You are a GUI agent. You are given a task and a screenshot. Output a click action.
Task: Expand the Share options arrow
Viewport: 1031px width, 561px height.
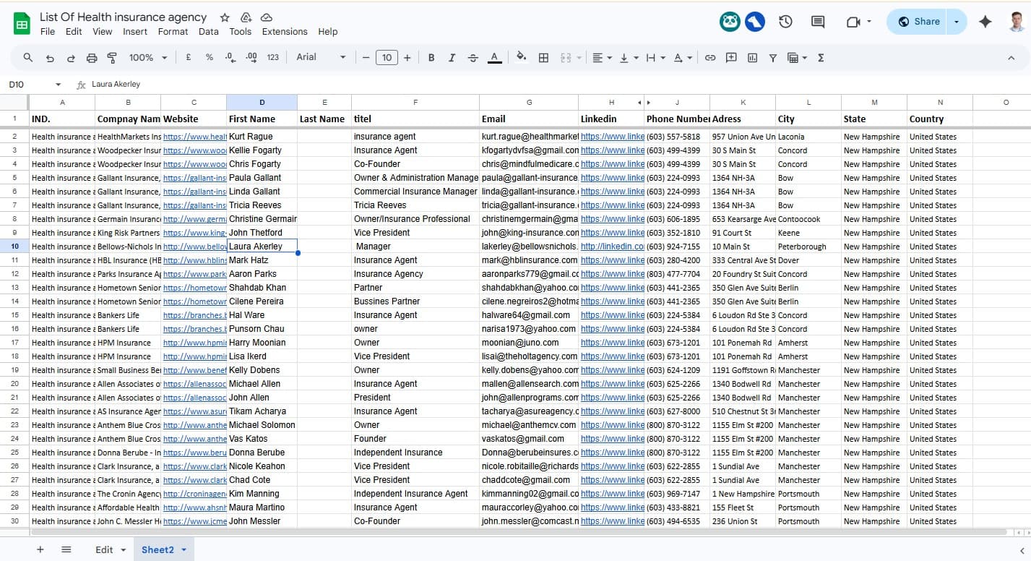point(957,22)
